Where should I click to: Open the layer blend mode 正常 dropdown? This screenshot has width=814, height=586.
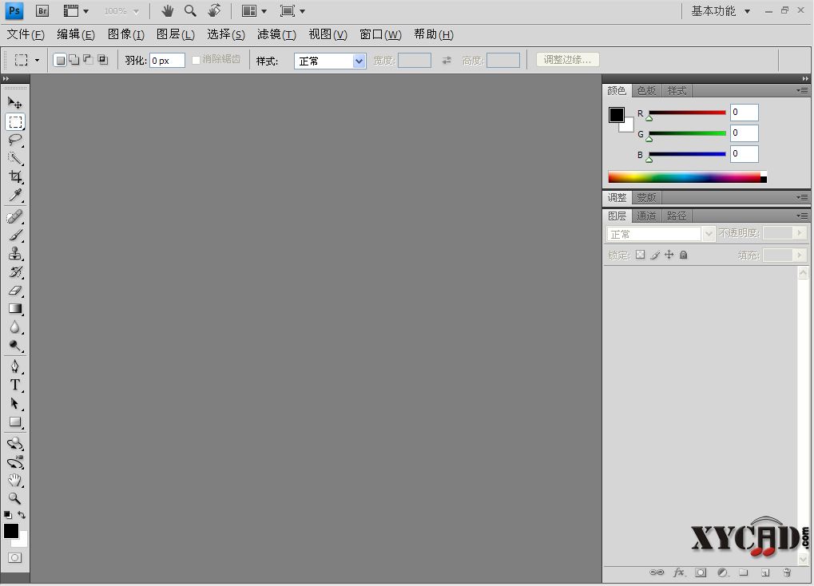(x=661, y=234)
